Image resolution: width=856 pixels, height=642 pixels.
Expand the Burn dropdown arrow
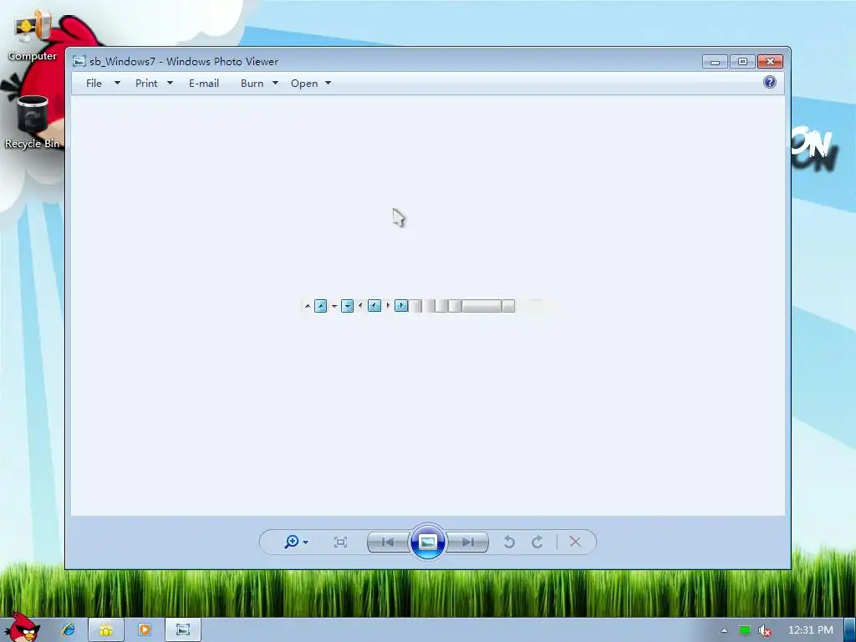coord(275,83)
